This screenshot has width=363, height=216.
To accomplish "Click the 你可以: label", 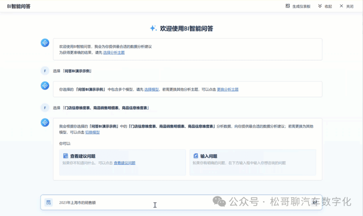I will coord(65,144).
